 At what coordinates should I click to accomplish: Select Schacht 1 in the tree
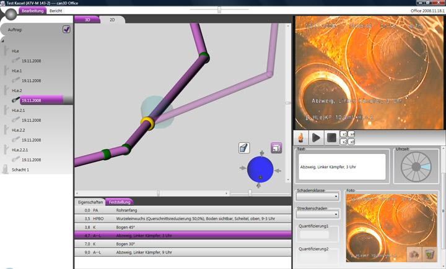click(x=20, y=169)
